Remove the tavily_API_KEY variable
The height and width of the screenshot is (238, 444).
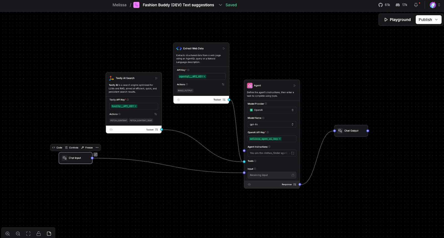click(135, 106)
